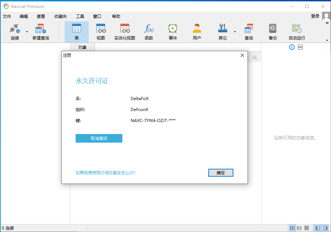Click the Others (其它) tools icon
This screenshot has width=331, height=232.
[x=222, y=32]
